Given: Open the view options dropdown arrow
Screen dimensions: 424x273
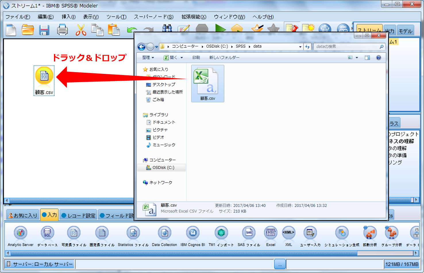Looking at the screenshot, I should tap(357, 57).
